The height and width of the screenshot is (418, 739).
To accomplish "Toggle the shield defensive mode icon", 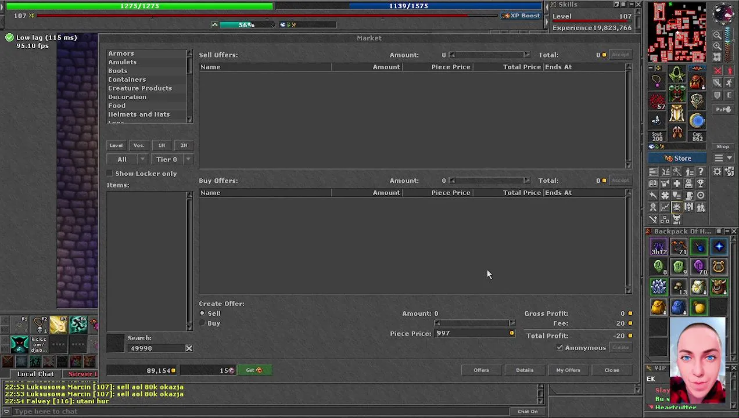I will coord(718,95).
